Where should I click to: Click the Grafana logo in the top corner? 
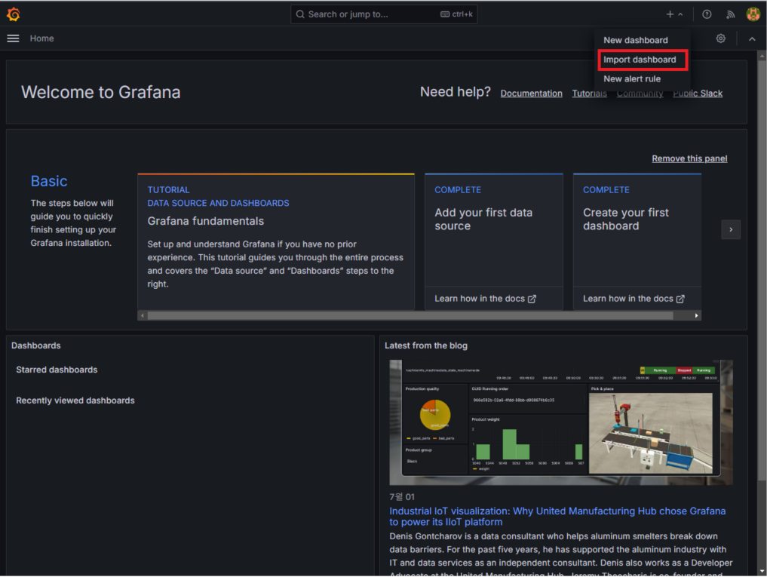click(14, 14)
